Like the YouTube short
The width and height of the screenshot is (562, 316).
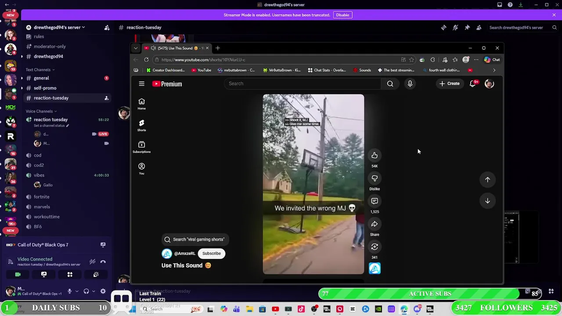(x=375, y=155)
